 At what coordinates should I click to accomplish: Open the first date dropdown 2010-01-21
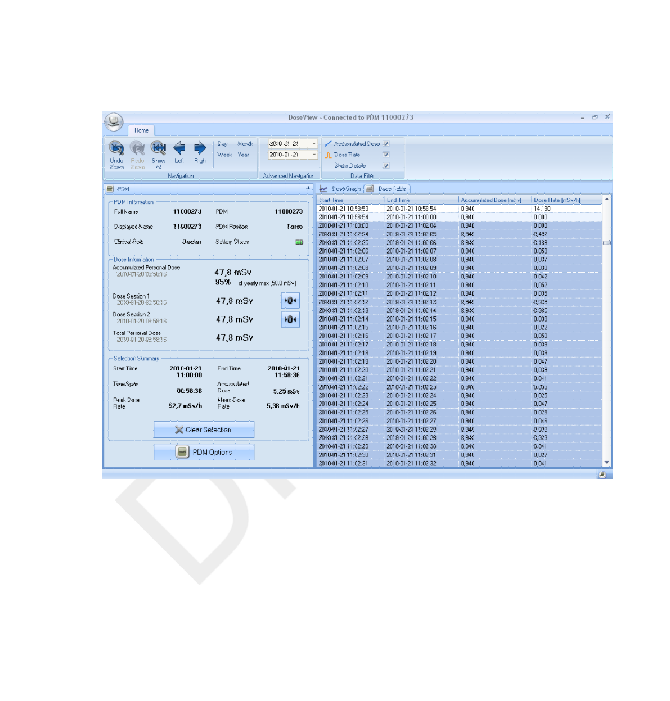[314, 143]
